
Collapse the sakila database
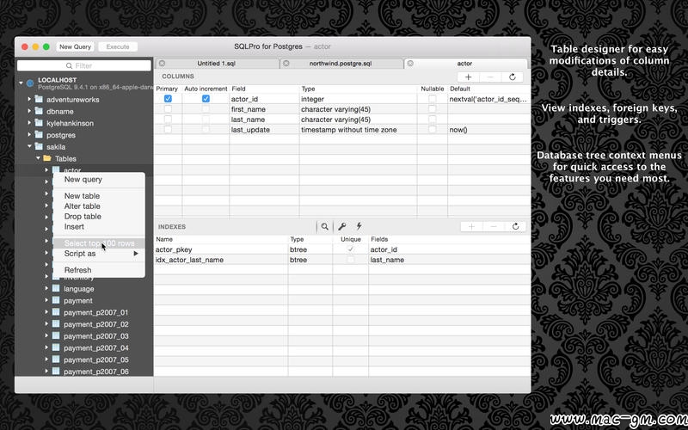[29, 146]
